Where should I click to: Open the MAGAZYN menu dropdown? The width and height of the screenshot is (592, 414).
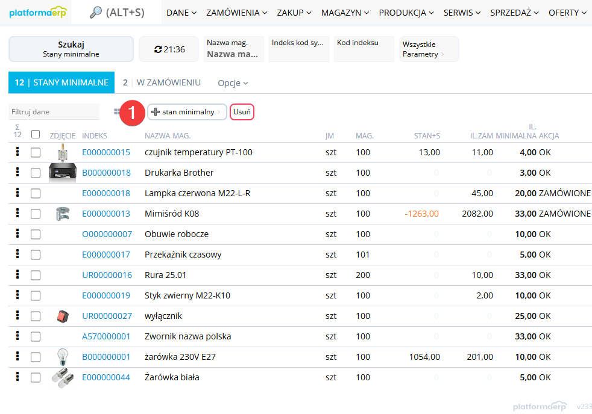click(x=345, y=13)
